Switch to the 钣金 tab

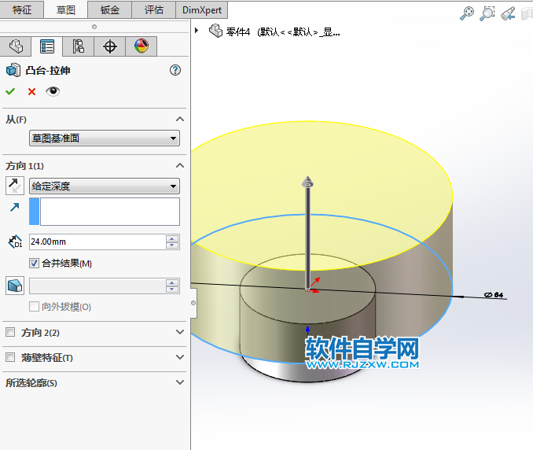point(109,10)
